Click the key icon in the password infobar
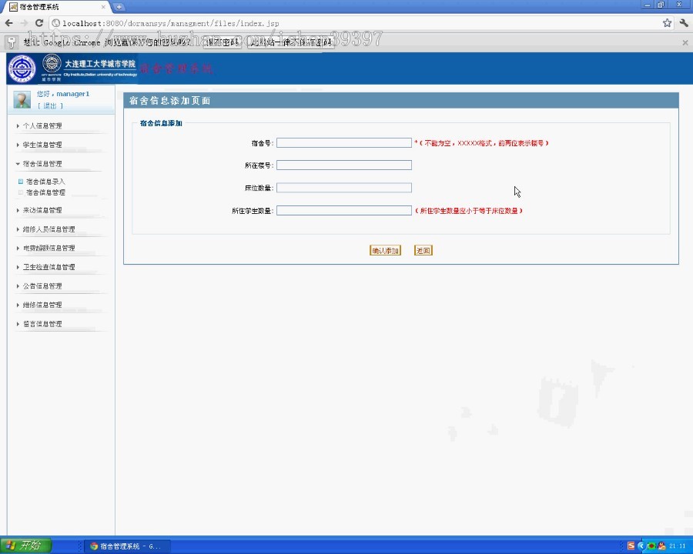 coord(12,42)
